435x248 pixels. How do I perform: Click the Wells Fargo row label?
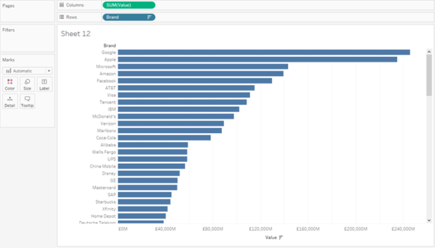[x=104, y=152]
